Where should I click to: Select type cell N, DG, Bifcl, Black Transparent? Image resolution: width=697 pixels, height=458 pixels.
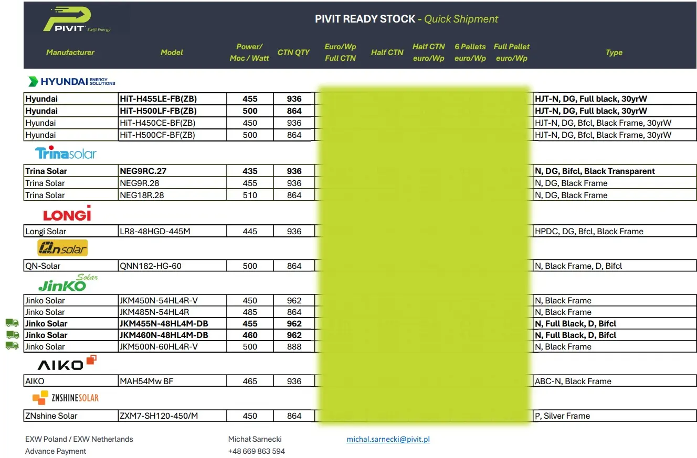pos(615,171)
